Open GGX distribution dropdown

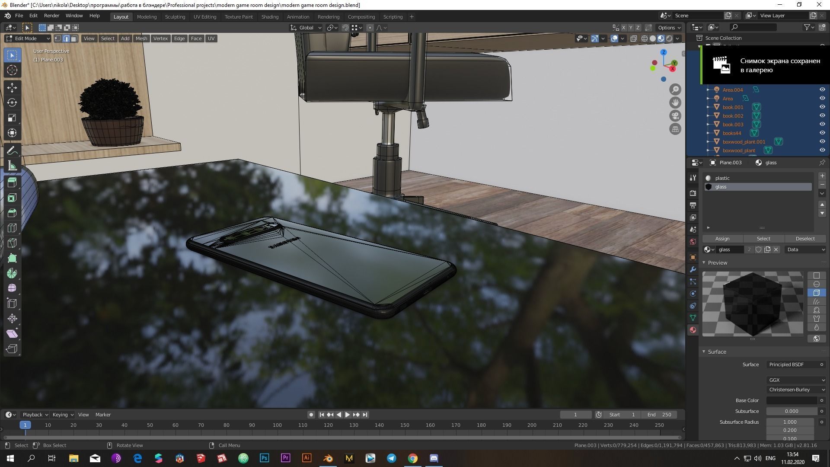pos(796,380)
